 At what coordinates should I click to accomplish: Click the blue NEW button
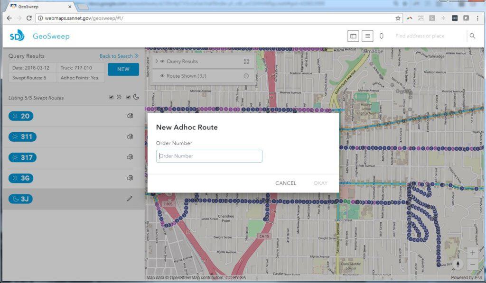tap(123, 69)
